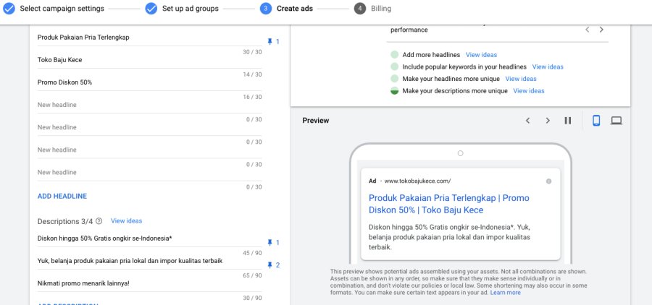The width and height of the screenshot is (652, 305).
Task: Click pin icon next to Yuk, belanja description
Action: pyautogui.click(x=270, y=265)
